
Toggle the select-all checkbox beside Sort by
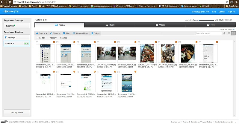click(x=37, y=38)
